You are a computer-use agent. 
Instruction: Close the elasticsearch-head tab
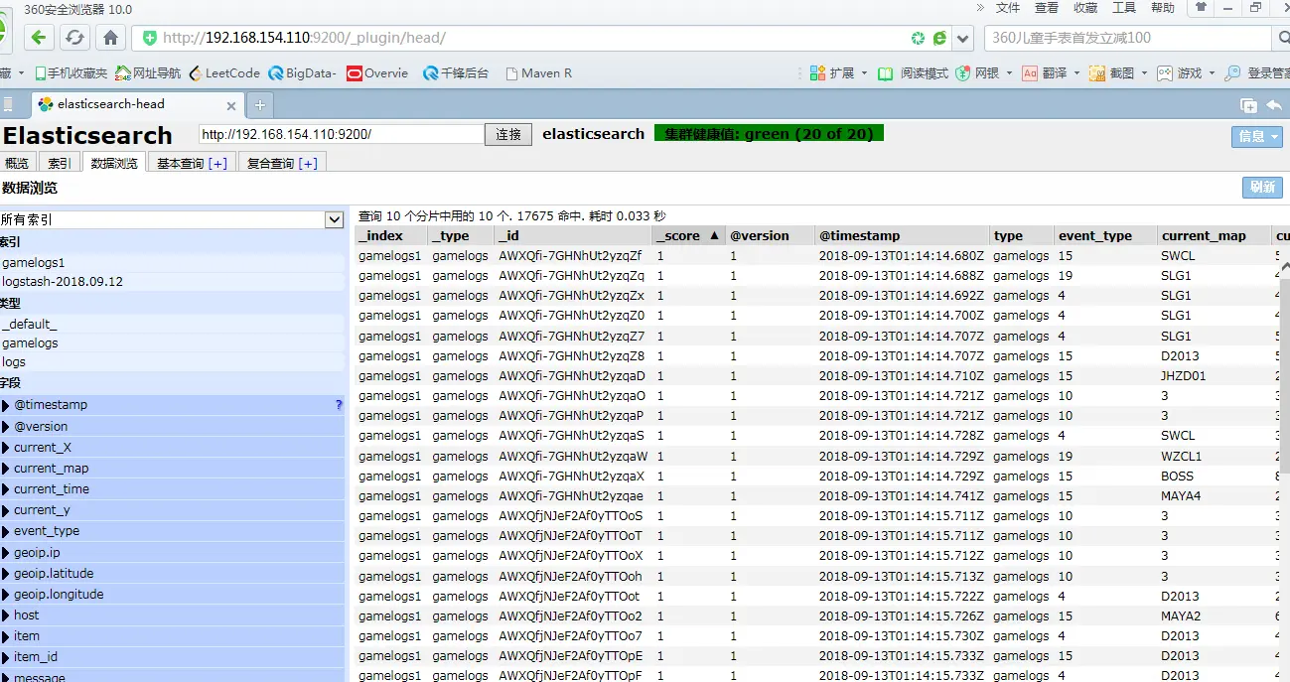(x=230, y=105)
